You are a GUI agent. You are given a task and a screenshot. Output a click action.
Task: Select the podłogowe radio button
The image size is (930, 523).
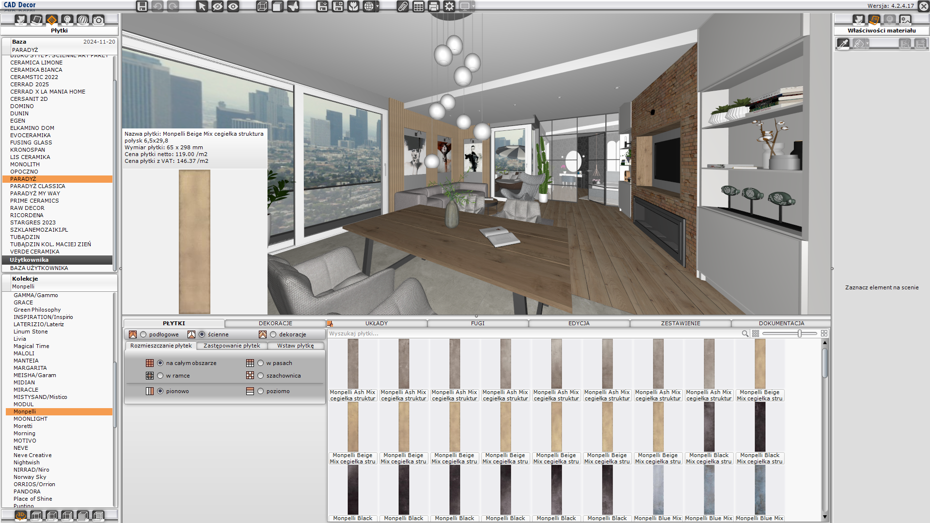coord(143,334)
